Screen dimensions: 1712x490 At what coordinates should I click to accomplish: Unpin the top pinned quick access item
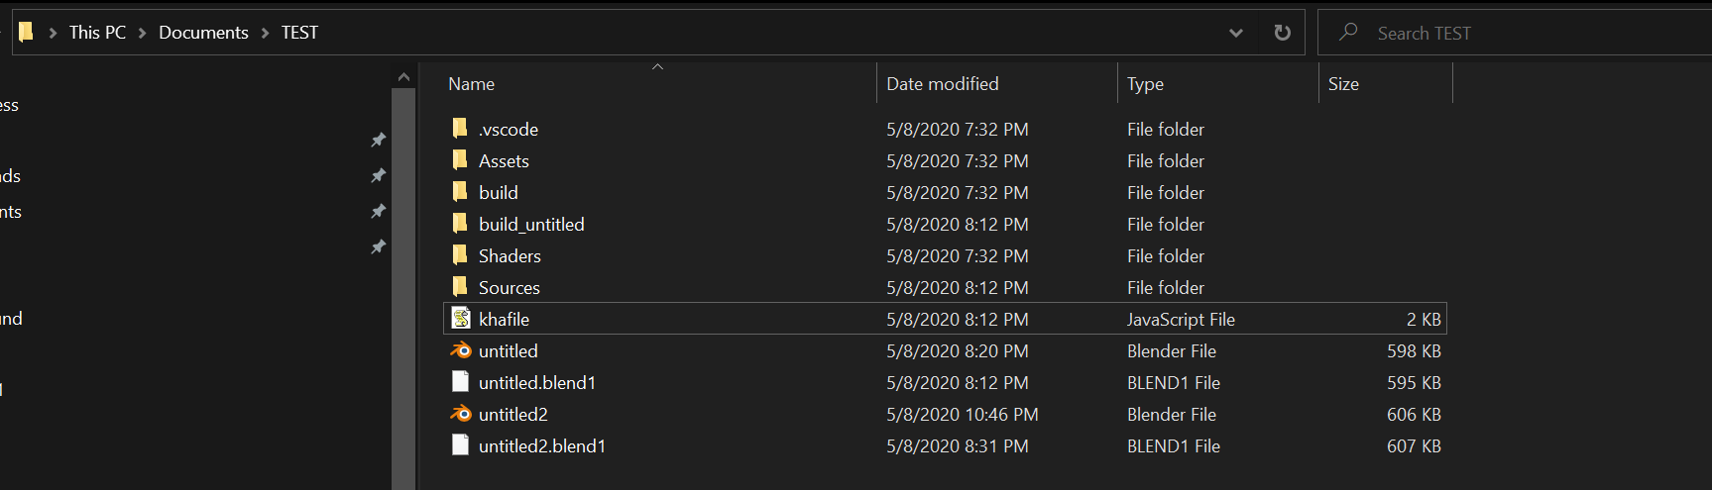pyautogui.click(x=378, y=140)
